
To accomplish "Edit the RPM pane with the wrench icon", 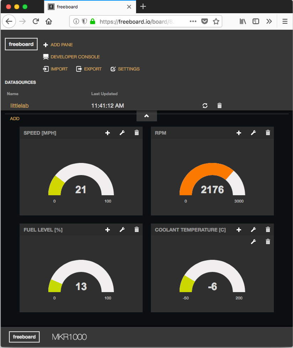I will click(x=253, y=133).
